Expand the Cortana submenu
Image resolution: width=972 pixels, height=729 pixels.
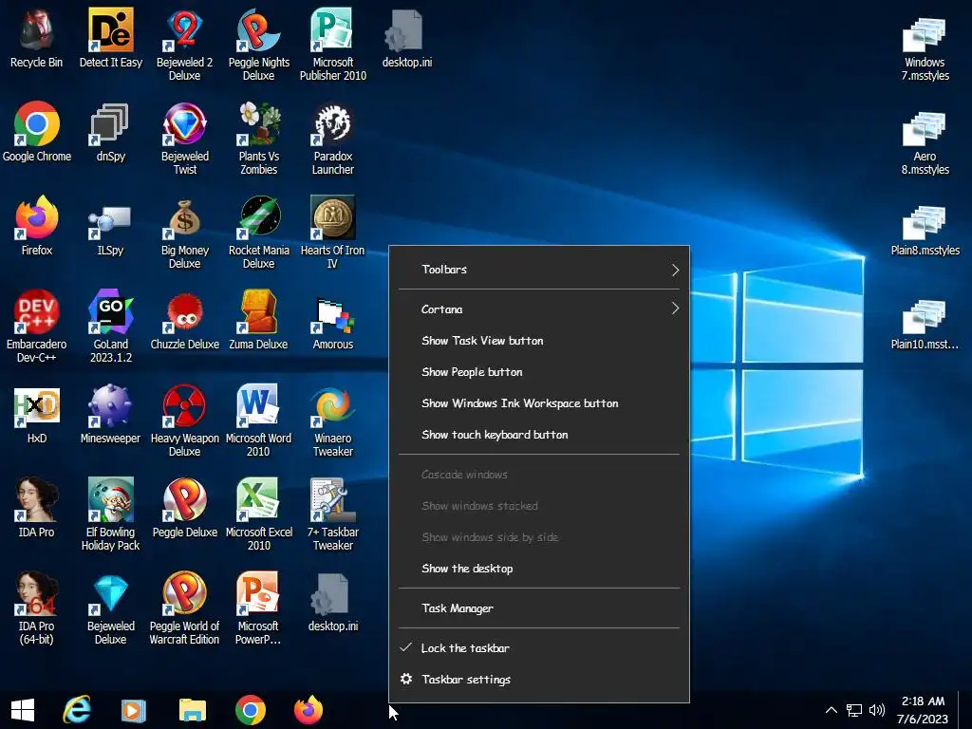(x=539, y=308)
